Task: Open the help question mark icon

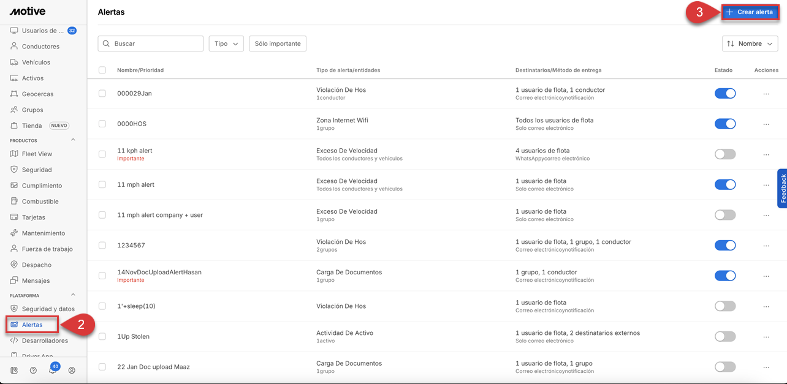Action: pyautogui.click(x=33, y=371)
